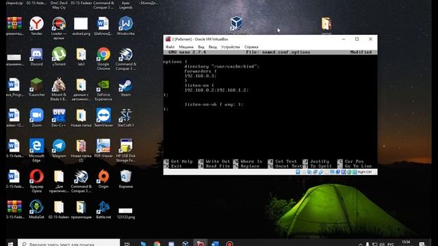The width and height of the screenshot is (438, 246).
Task: Select the Корзина recycle bin icon
Action: (x=126, y=179)
